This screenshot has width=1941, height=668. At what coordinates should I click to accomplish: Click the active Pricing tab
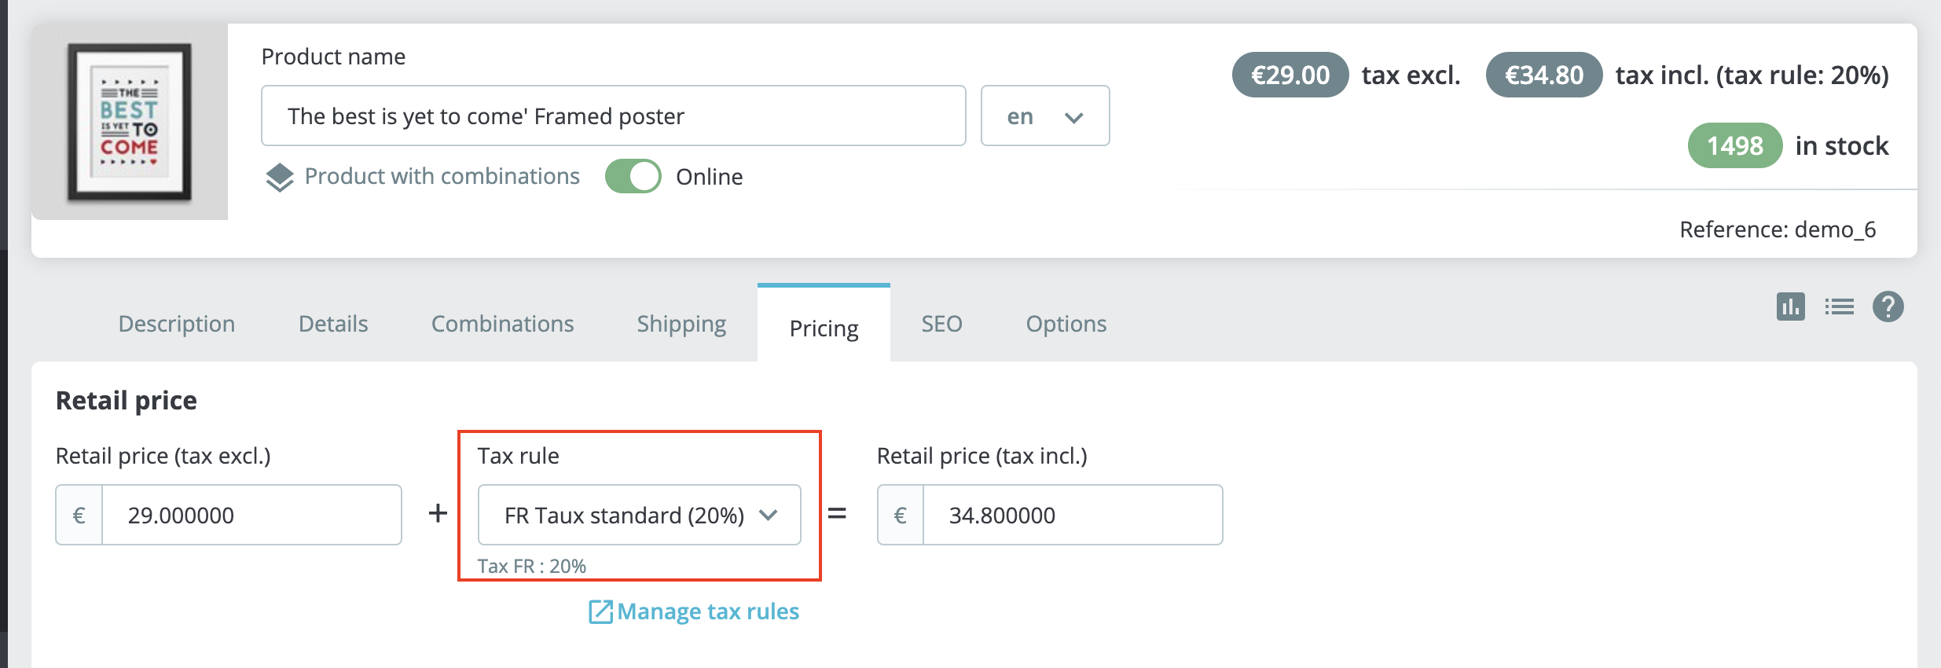tap(823, 328)
